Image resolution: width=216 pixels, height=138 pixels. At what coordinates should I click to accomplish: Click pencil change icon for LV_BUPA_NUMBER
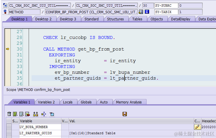point(197,127)
